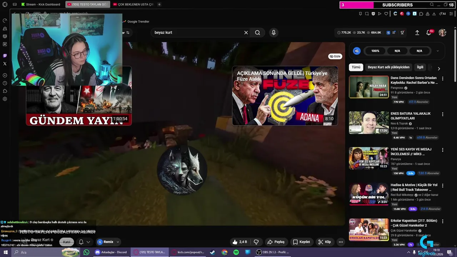Click the Kaydet save button
The height and width of the screenshot is (257, 457).
coord(301,242)
